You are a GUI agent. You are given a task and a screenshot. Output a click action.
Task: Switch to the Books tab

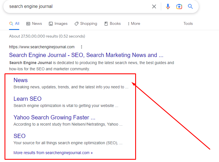point(112,24)
